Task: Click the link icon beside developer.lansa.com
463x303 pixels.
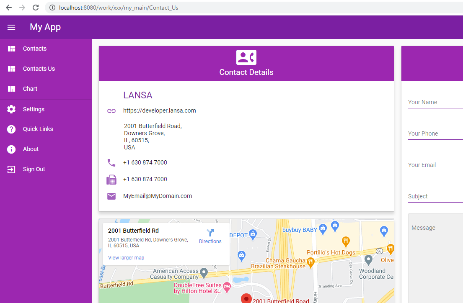Action: [x=111, y=111]
